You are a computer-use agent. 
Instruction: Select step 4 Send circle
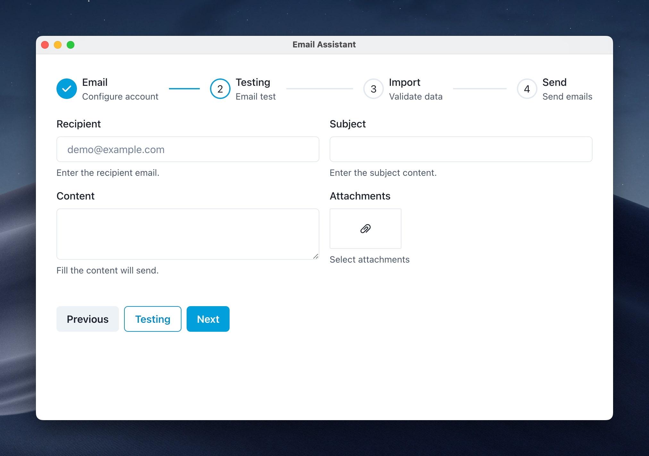click(527, 89)
